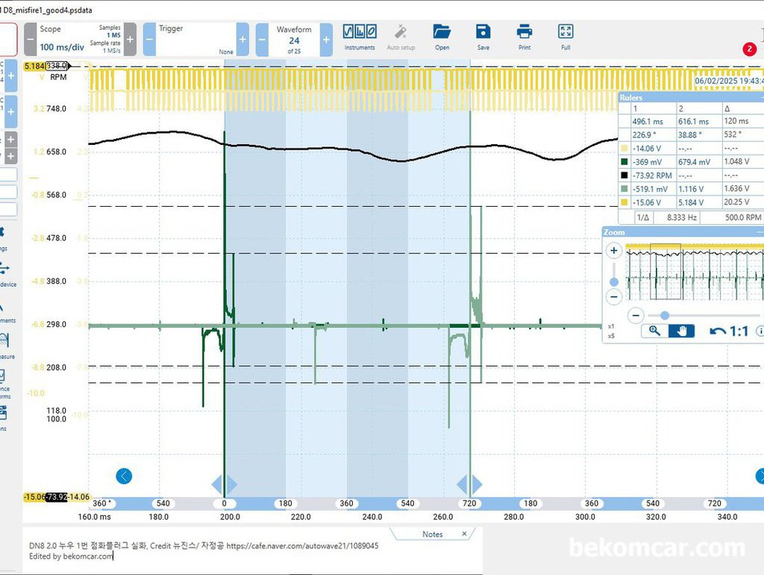Decrease the Scope timebase with minus

point(30,40)
